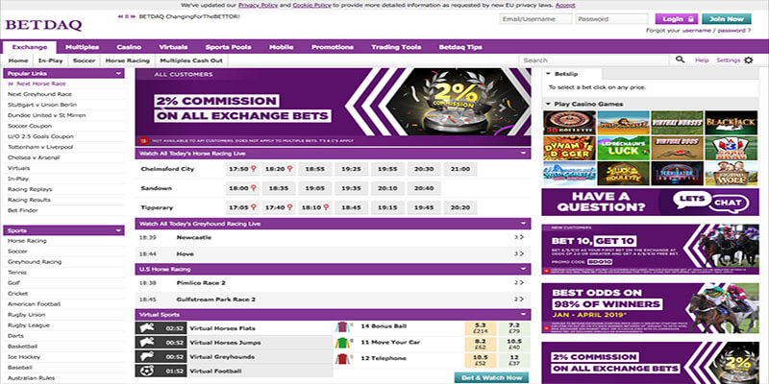Click the Bonus Ball jockey silk icon
The width and height of the screenshot is (769, 384).
click(x=342, y=327)
